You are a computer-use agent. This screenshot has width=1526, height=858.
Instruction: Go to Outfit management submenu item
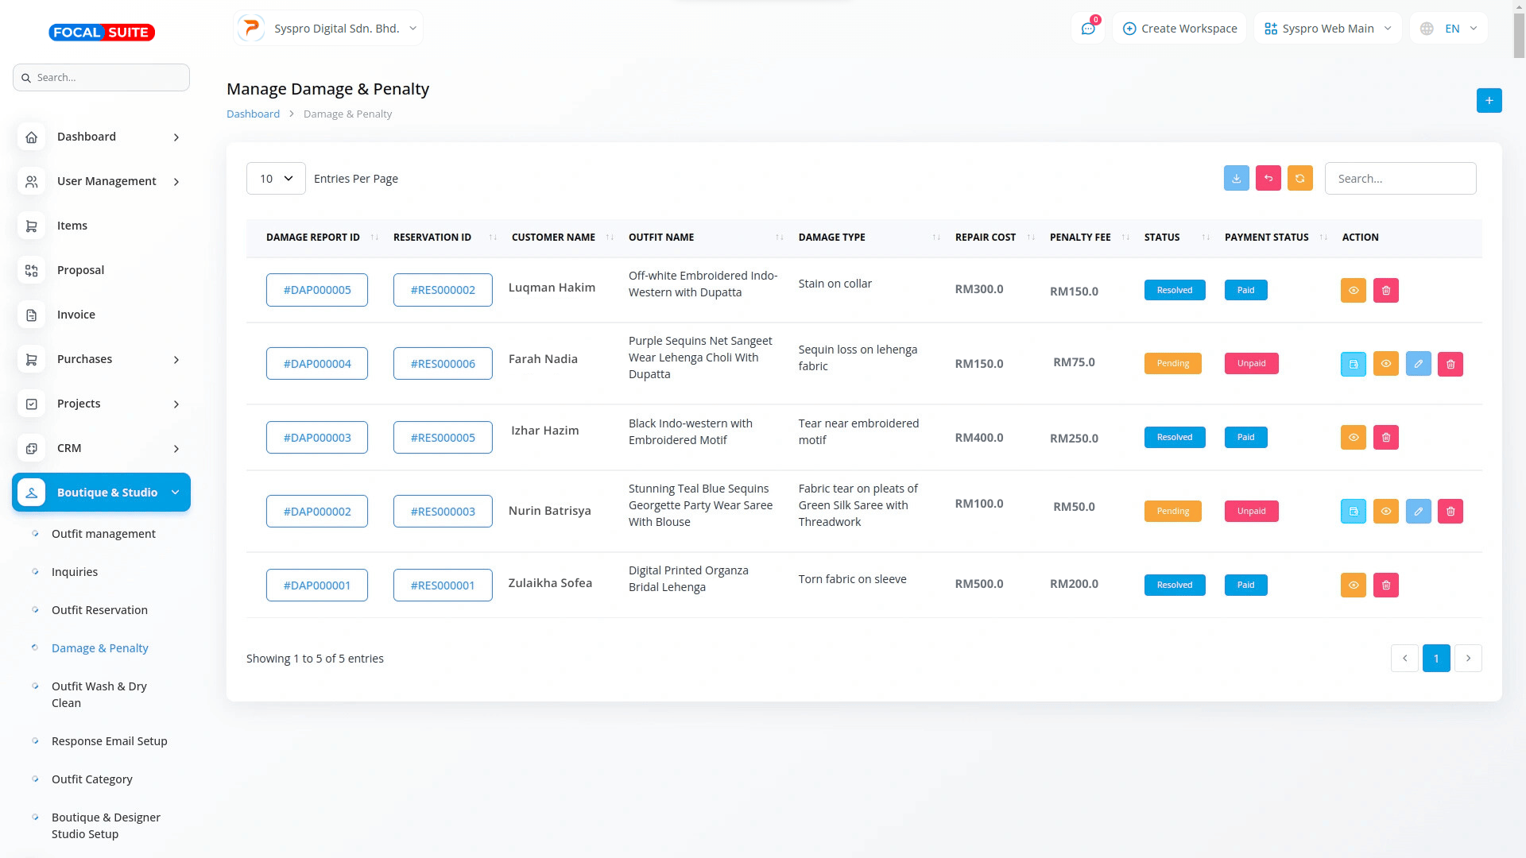point(103,534)
